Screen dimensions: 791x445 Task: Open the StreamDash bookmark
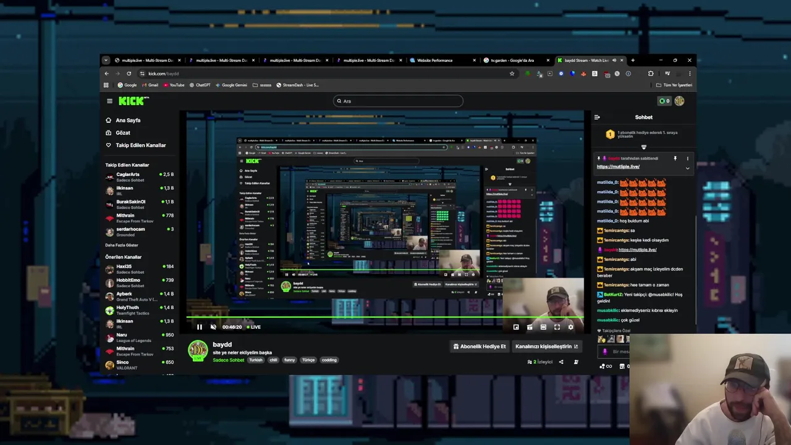tap(298, 85)
